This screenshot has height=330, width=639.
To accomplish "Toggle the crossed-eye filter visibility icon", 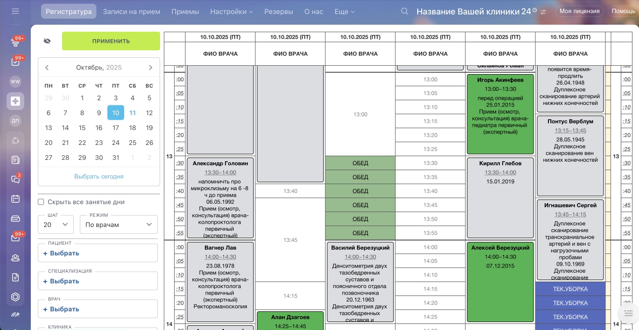I will (x=47, y=41).
